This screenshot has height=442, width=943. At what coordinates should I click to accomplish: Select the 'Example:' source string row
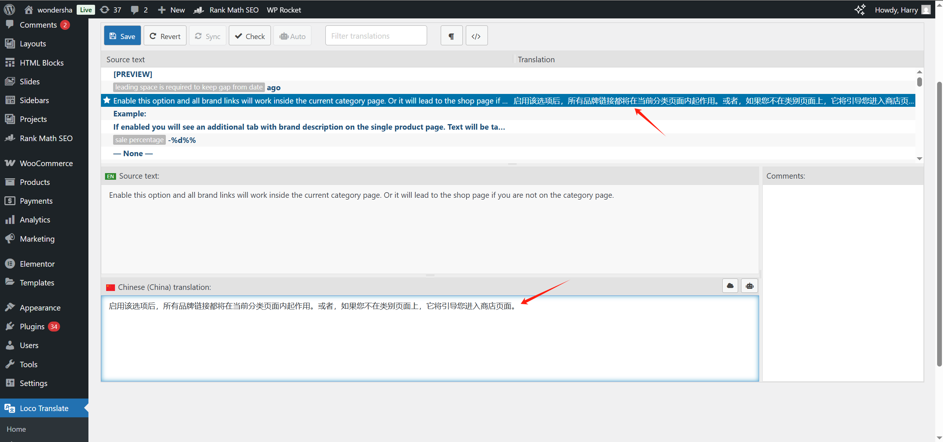(x=130, y=114)
